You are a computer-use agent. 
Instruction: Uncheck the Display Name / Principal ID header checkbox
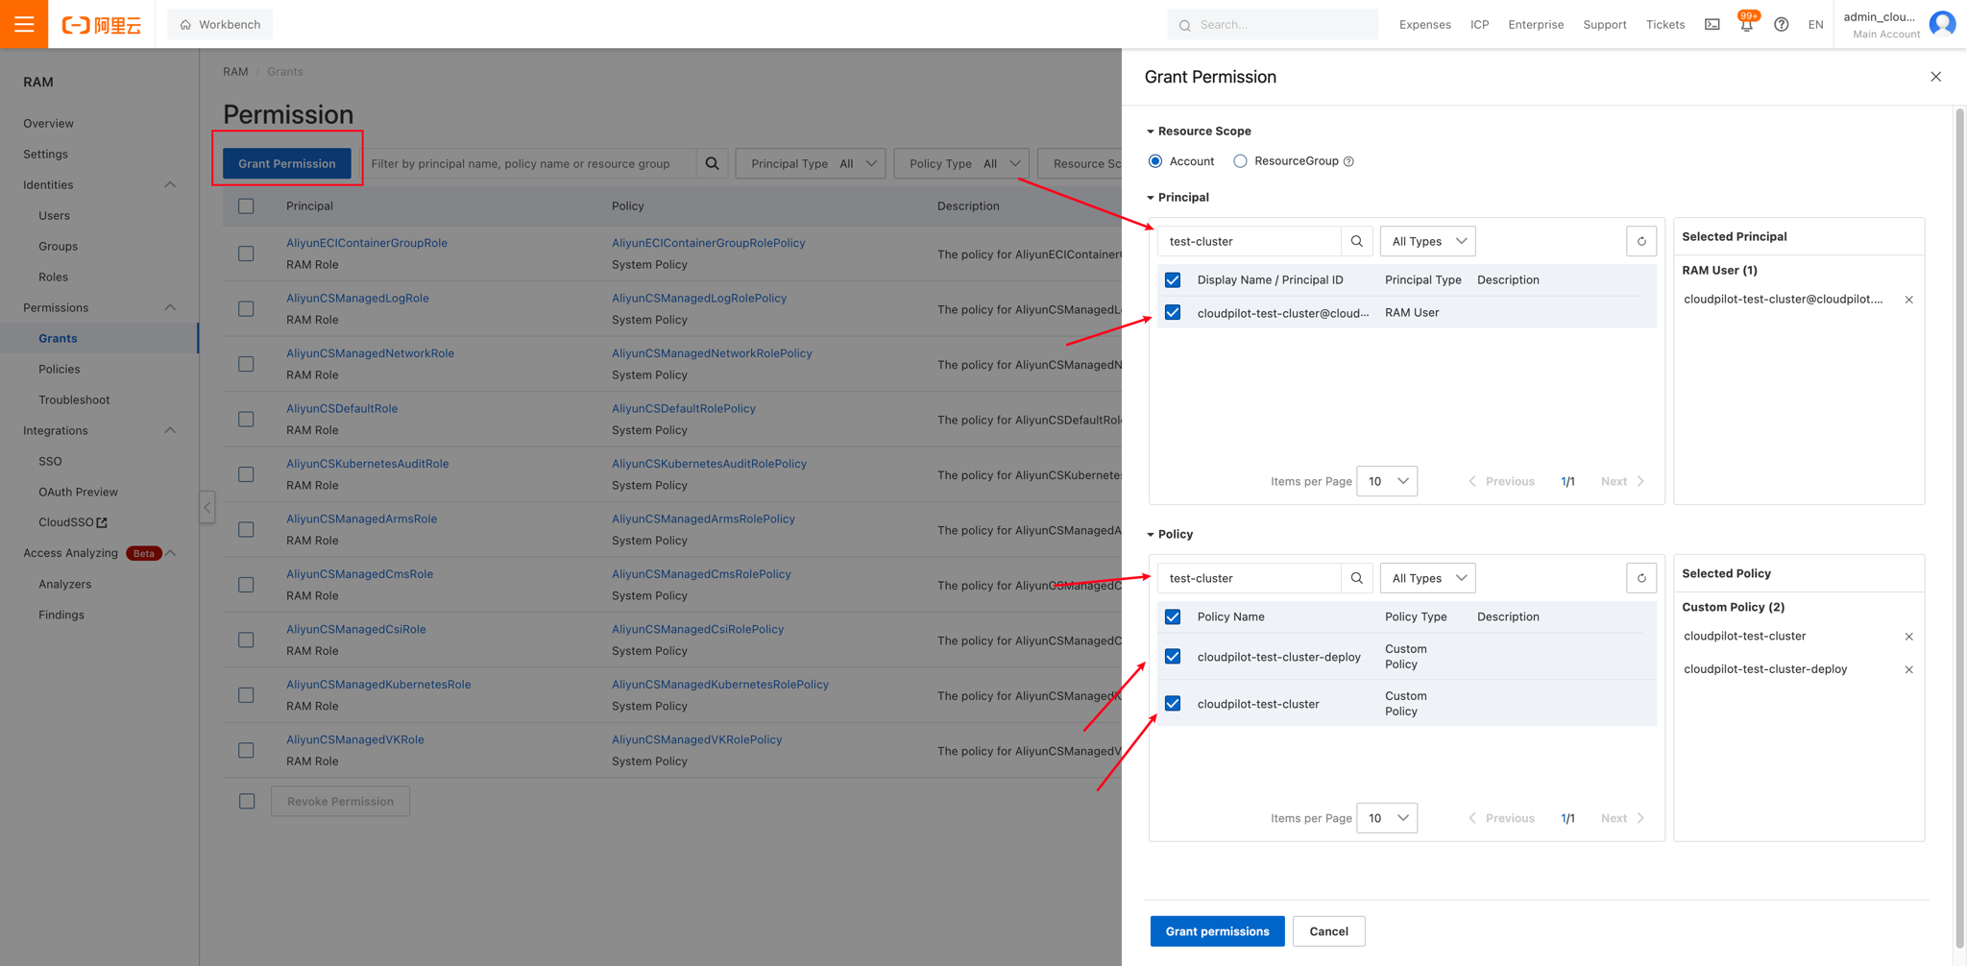[x=1173, y=279]
